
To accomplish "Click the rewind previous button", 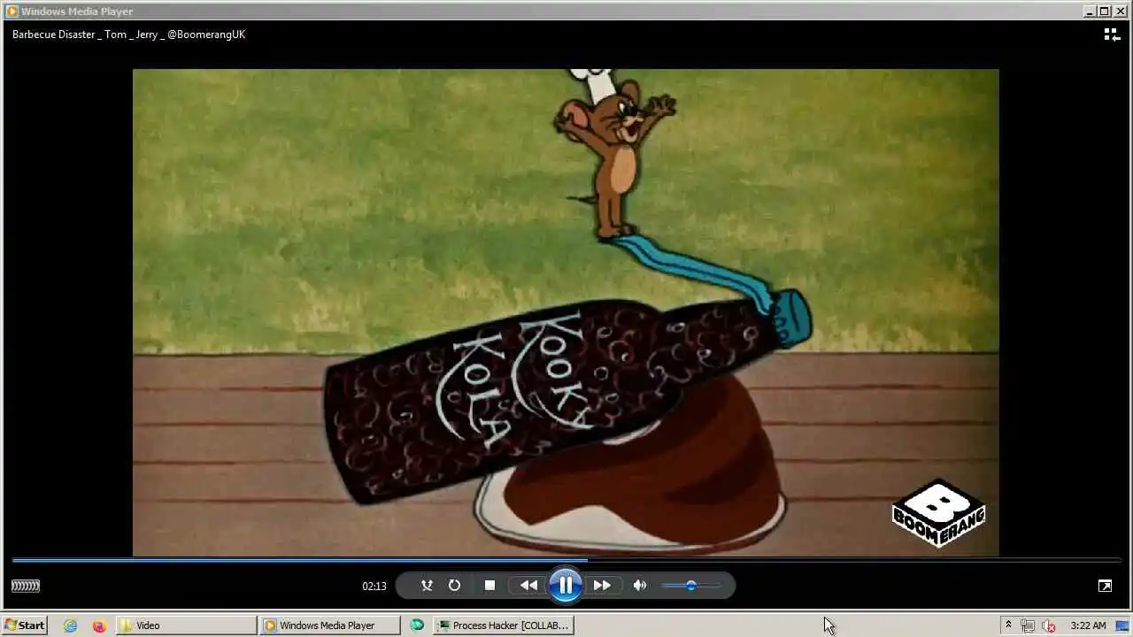I will [x=528, y=585].
